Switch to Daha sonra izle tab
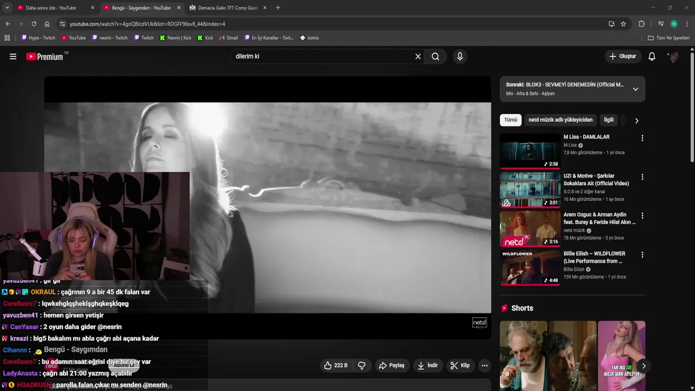Image resolution: width=695 pixels, height=391 pixels. (x=54, y=8)
